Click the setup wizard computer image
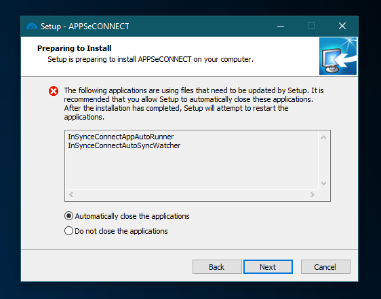 pos(338,56)
